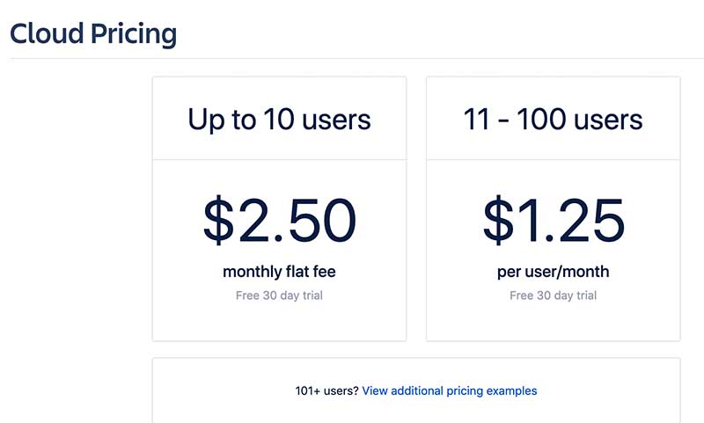Viewport: 704px width, 423px height.
Task: Click Free 30 day trial under $1.25
Action: (x=554, y=295)
